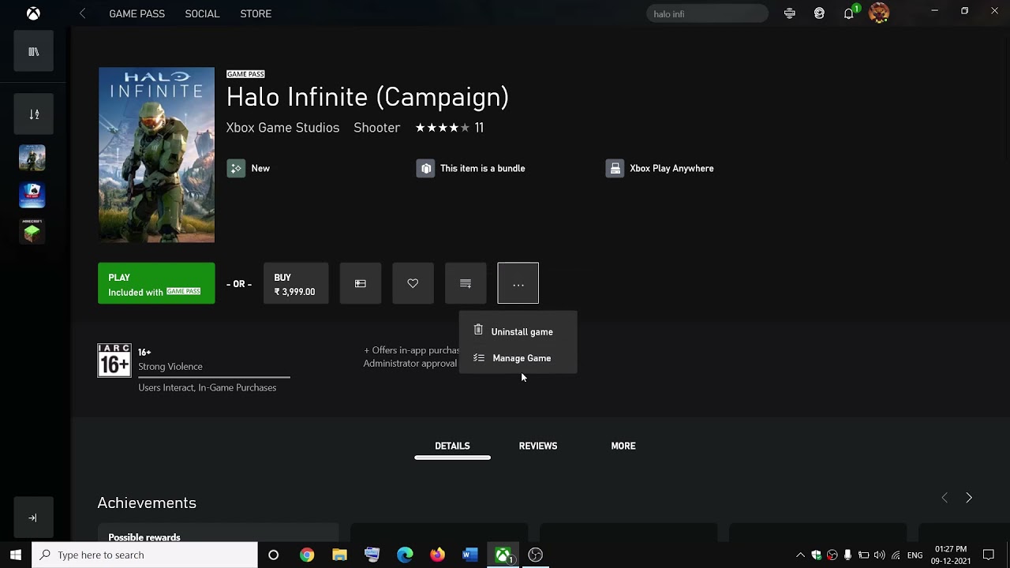Open notifications bell
Screen dimensions: 1010x568
849,13
